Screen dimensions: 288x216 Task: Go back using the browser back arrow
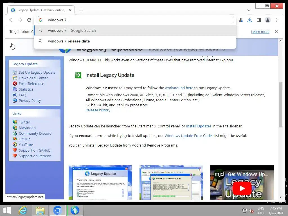11,20
